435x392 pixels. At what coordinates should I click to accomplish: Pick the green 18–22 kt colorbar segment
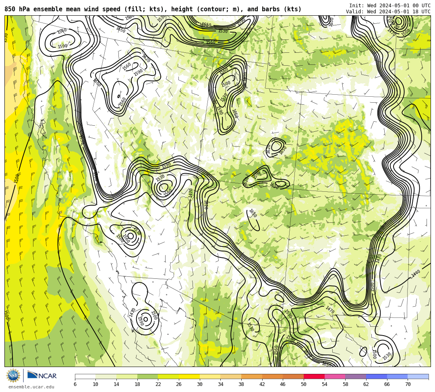[x=147, y=376]
